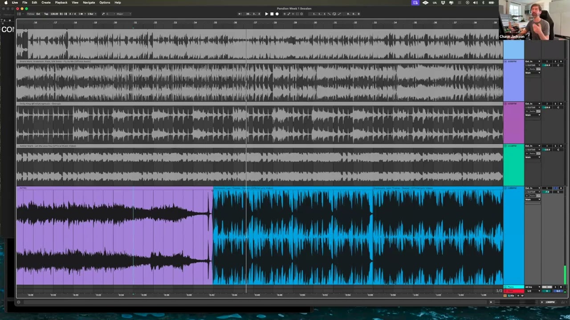Fold the 105BPM track with its arrow
Image resolution: width=570 pixels, height=320 pixels.
505,104
